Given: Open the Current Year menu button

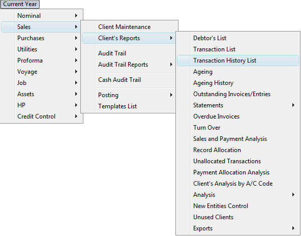Looking at the screenshot, I should pyautogui.click(x=20, y=4).
